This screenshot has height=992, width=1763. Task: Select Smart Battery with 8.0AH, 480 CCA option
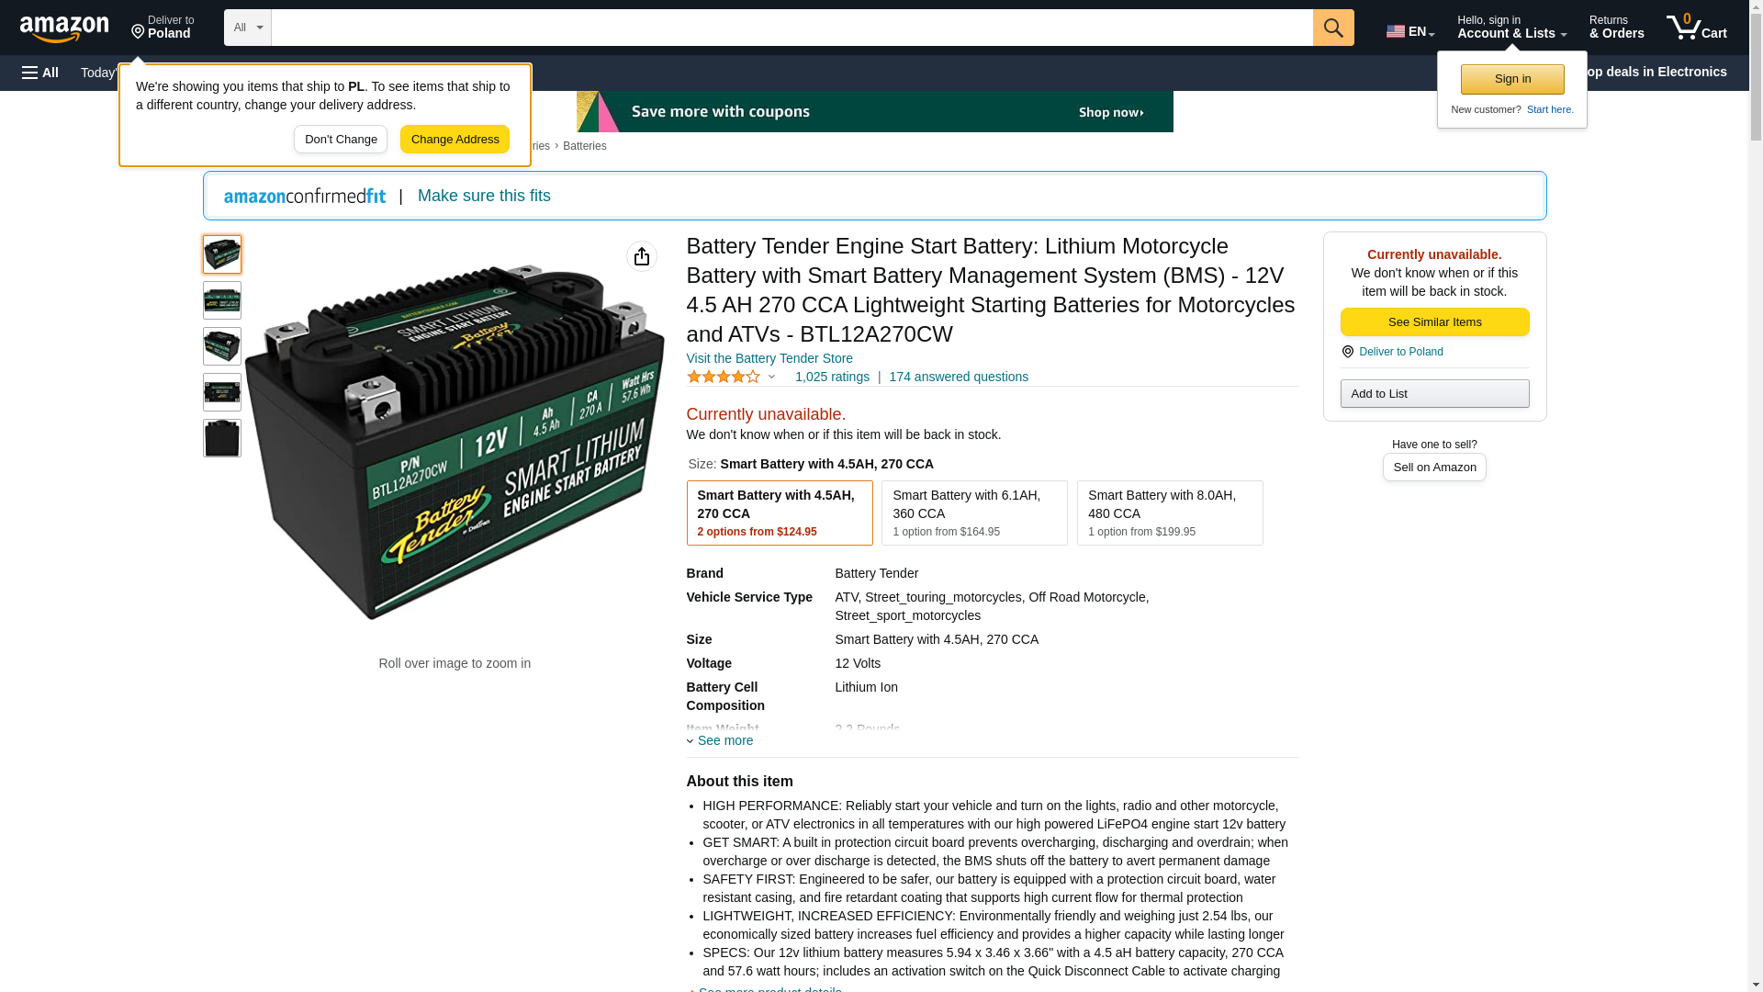pos(1169,513)
